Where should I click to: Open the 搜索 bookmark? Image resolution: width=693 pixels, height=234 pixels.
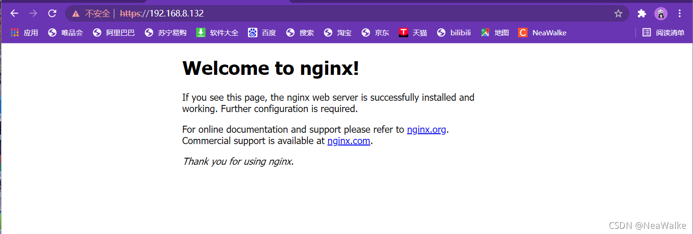coord(300,32)
